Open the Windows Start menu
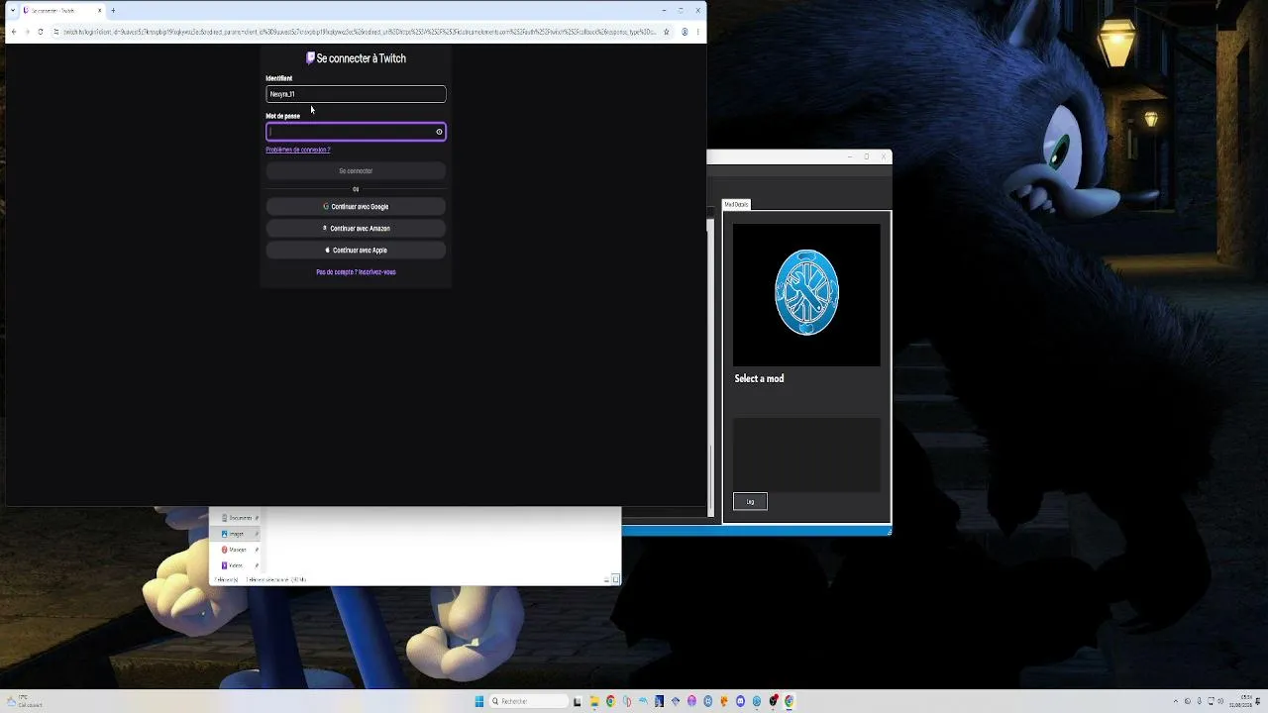 479,701
